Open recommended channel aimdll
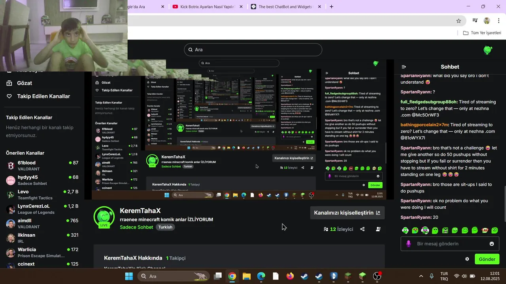506x284 pixels. (42, 224)
